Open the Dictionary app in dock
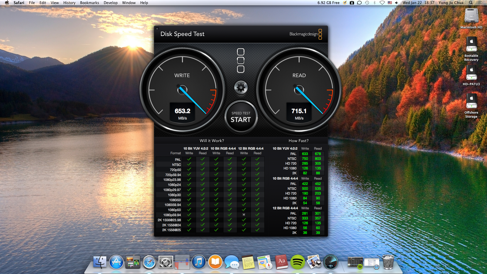 281,262
